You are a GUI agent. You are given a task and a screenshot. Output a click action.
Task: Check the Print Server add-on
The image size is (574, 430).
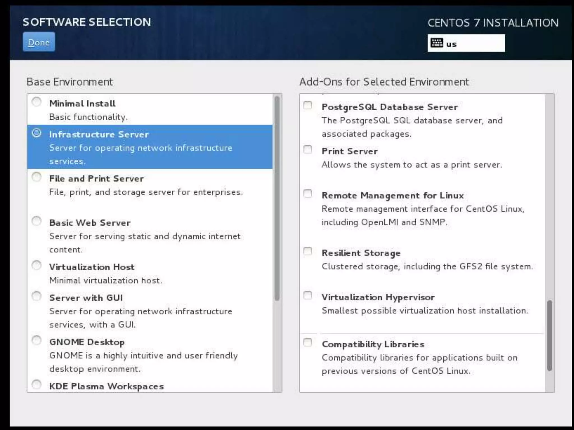pos(308,149)
